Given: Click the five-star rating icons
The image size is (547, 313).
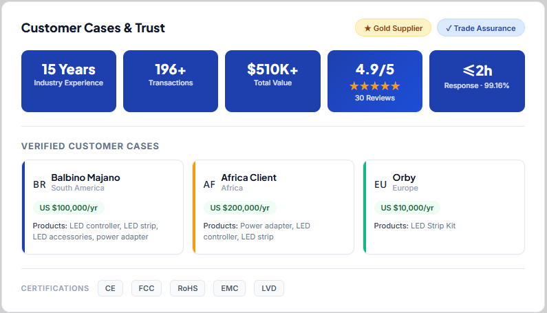Looking at the screenshot, I should point(374,86).
